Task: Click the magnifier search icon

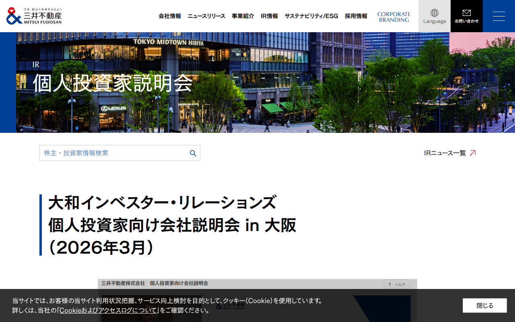Action: coord(193,153)
